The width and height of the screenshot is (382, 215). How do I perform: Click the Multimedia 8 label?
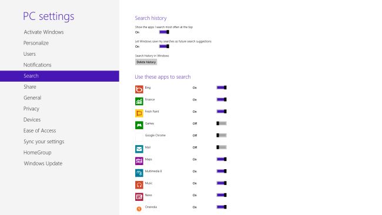point(153,171)
